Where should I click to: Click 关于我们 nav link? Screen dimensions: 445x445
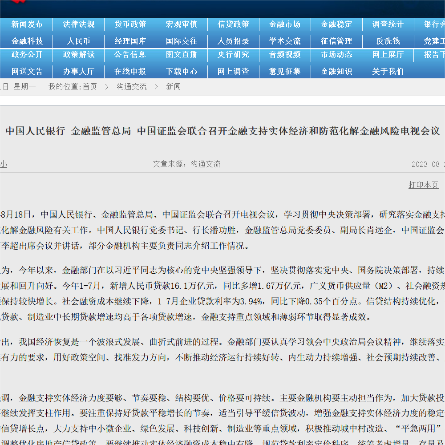coord(388,71)
